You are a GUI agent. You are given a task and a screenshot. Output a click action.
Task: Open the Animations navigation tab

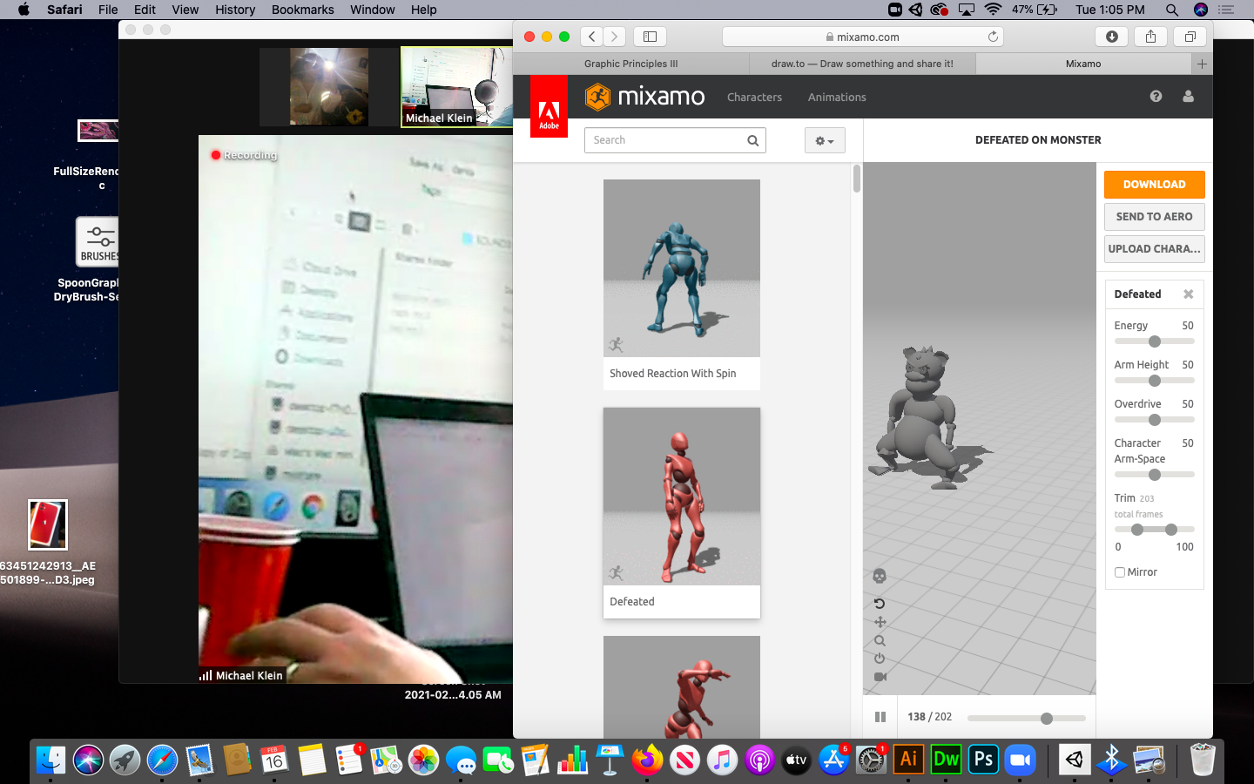click(x=836, y=98)
